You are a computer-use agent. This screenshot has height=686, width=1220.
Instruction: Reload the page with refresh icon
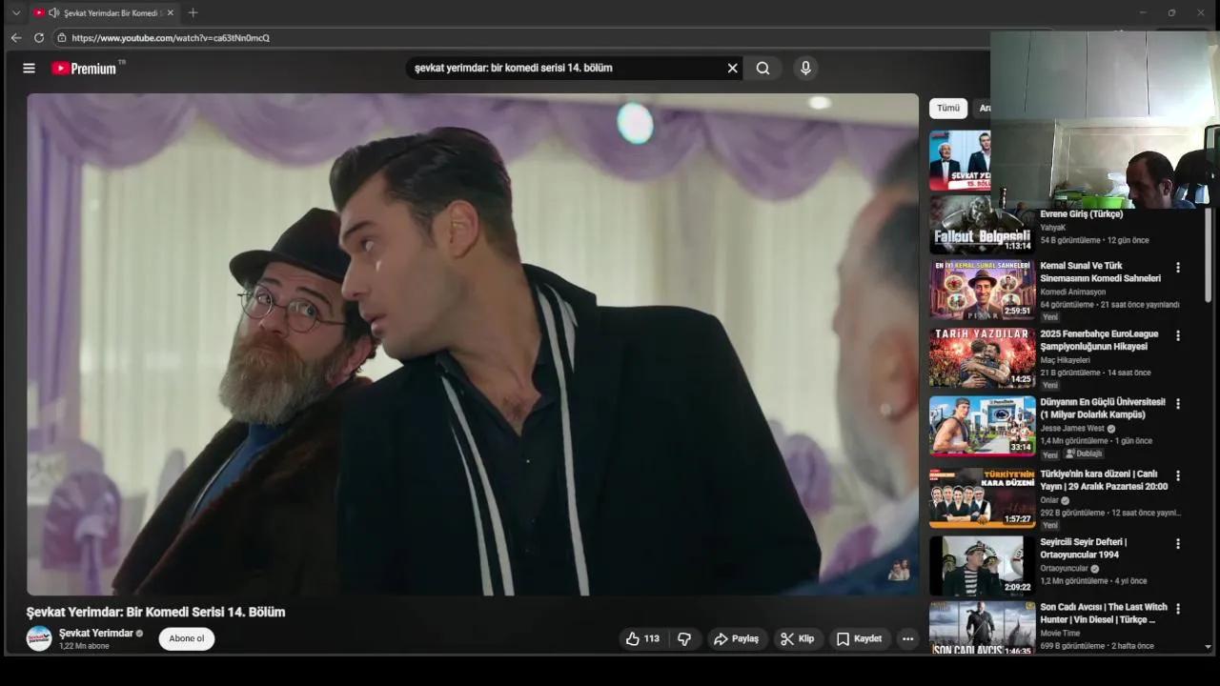coord(39,38)
